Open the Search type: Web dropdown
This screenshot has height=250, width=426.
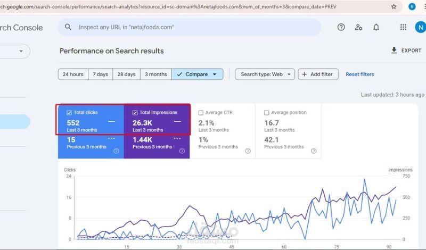pos(265,74)
